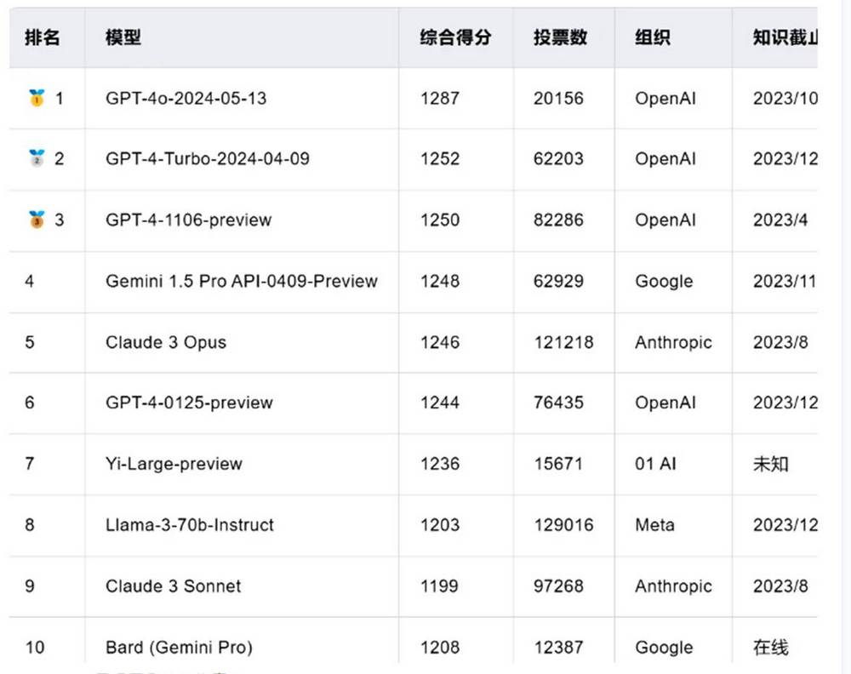This screenshot has width=851, height=674.
Task: Click 2023/12 in the Llama-3-70b-Instruct row
Action: pyautogui.click(x=785, y=525)
